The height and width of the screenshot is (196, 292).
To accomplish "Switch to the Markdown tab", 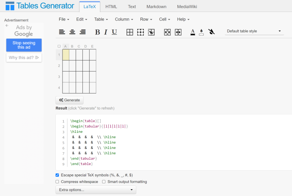I will click(156, 7).
